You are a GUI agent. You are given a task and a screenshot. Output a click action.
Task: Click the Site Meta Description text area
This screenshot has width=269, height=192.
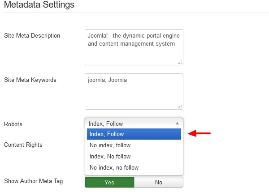click(x=134, y=47)
